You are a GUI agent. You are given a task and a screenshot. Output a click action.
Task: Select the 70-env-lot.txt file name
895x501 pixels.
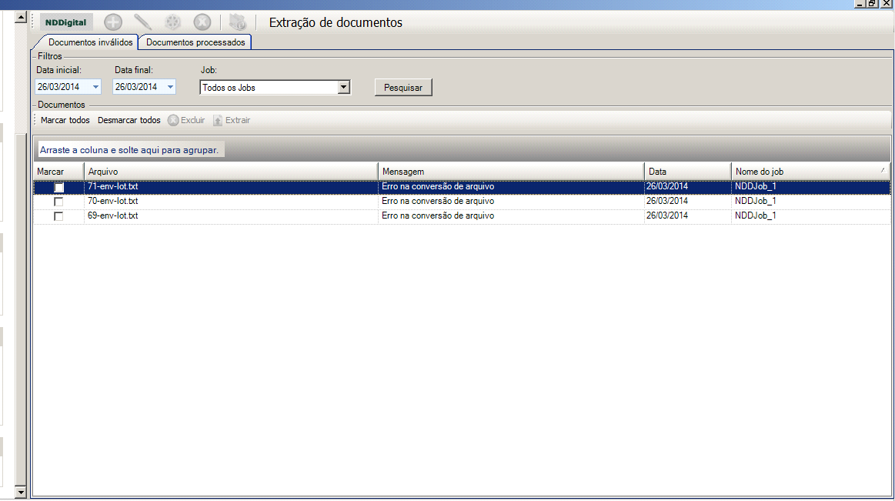(x=113, y=201)
